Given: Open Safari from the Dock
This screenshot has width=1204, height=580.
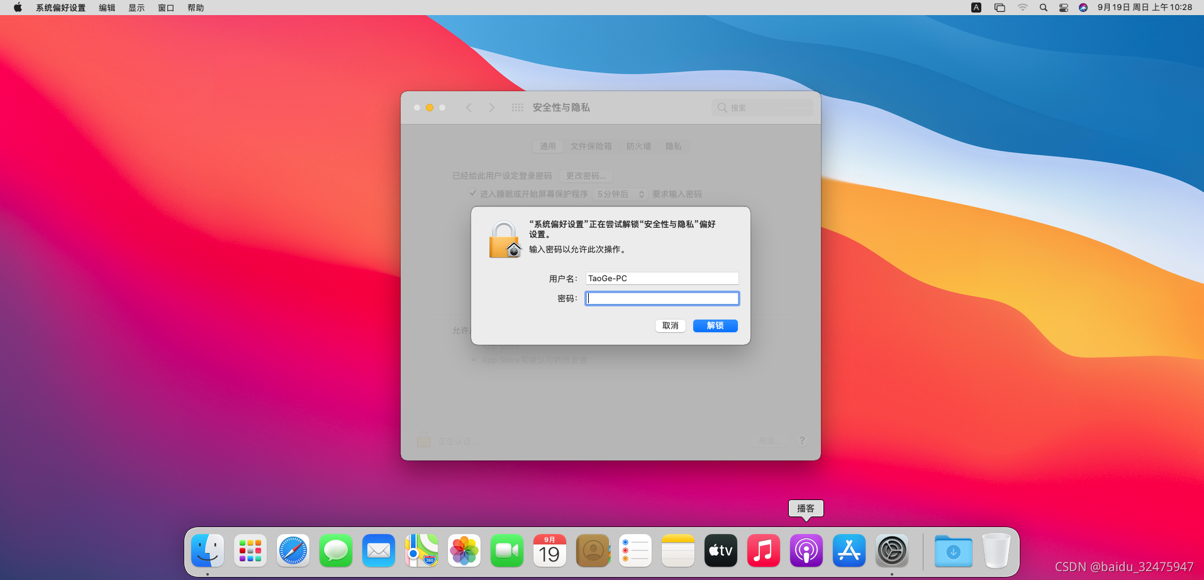Looking at the screenshot, I should click(293, 551).
